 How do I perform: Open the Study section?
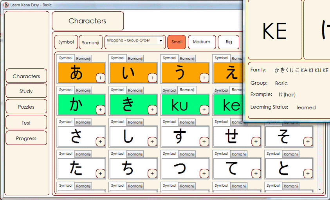26,91
